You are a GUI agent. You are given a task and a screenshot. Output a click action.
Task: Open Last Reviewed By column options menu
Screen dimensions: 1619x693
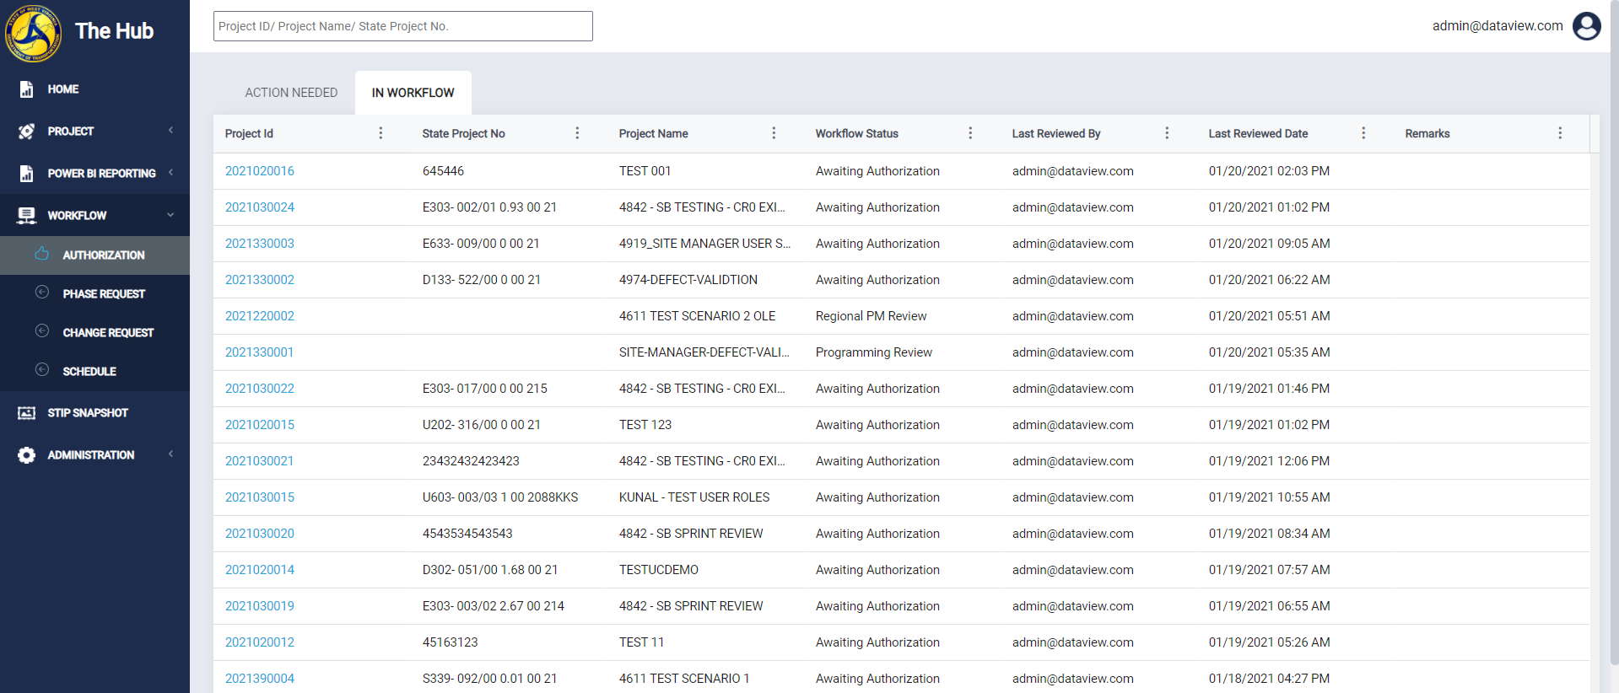point(1167,133)
